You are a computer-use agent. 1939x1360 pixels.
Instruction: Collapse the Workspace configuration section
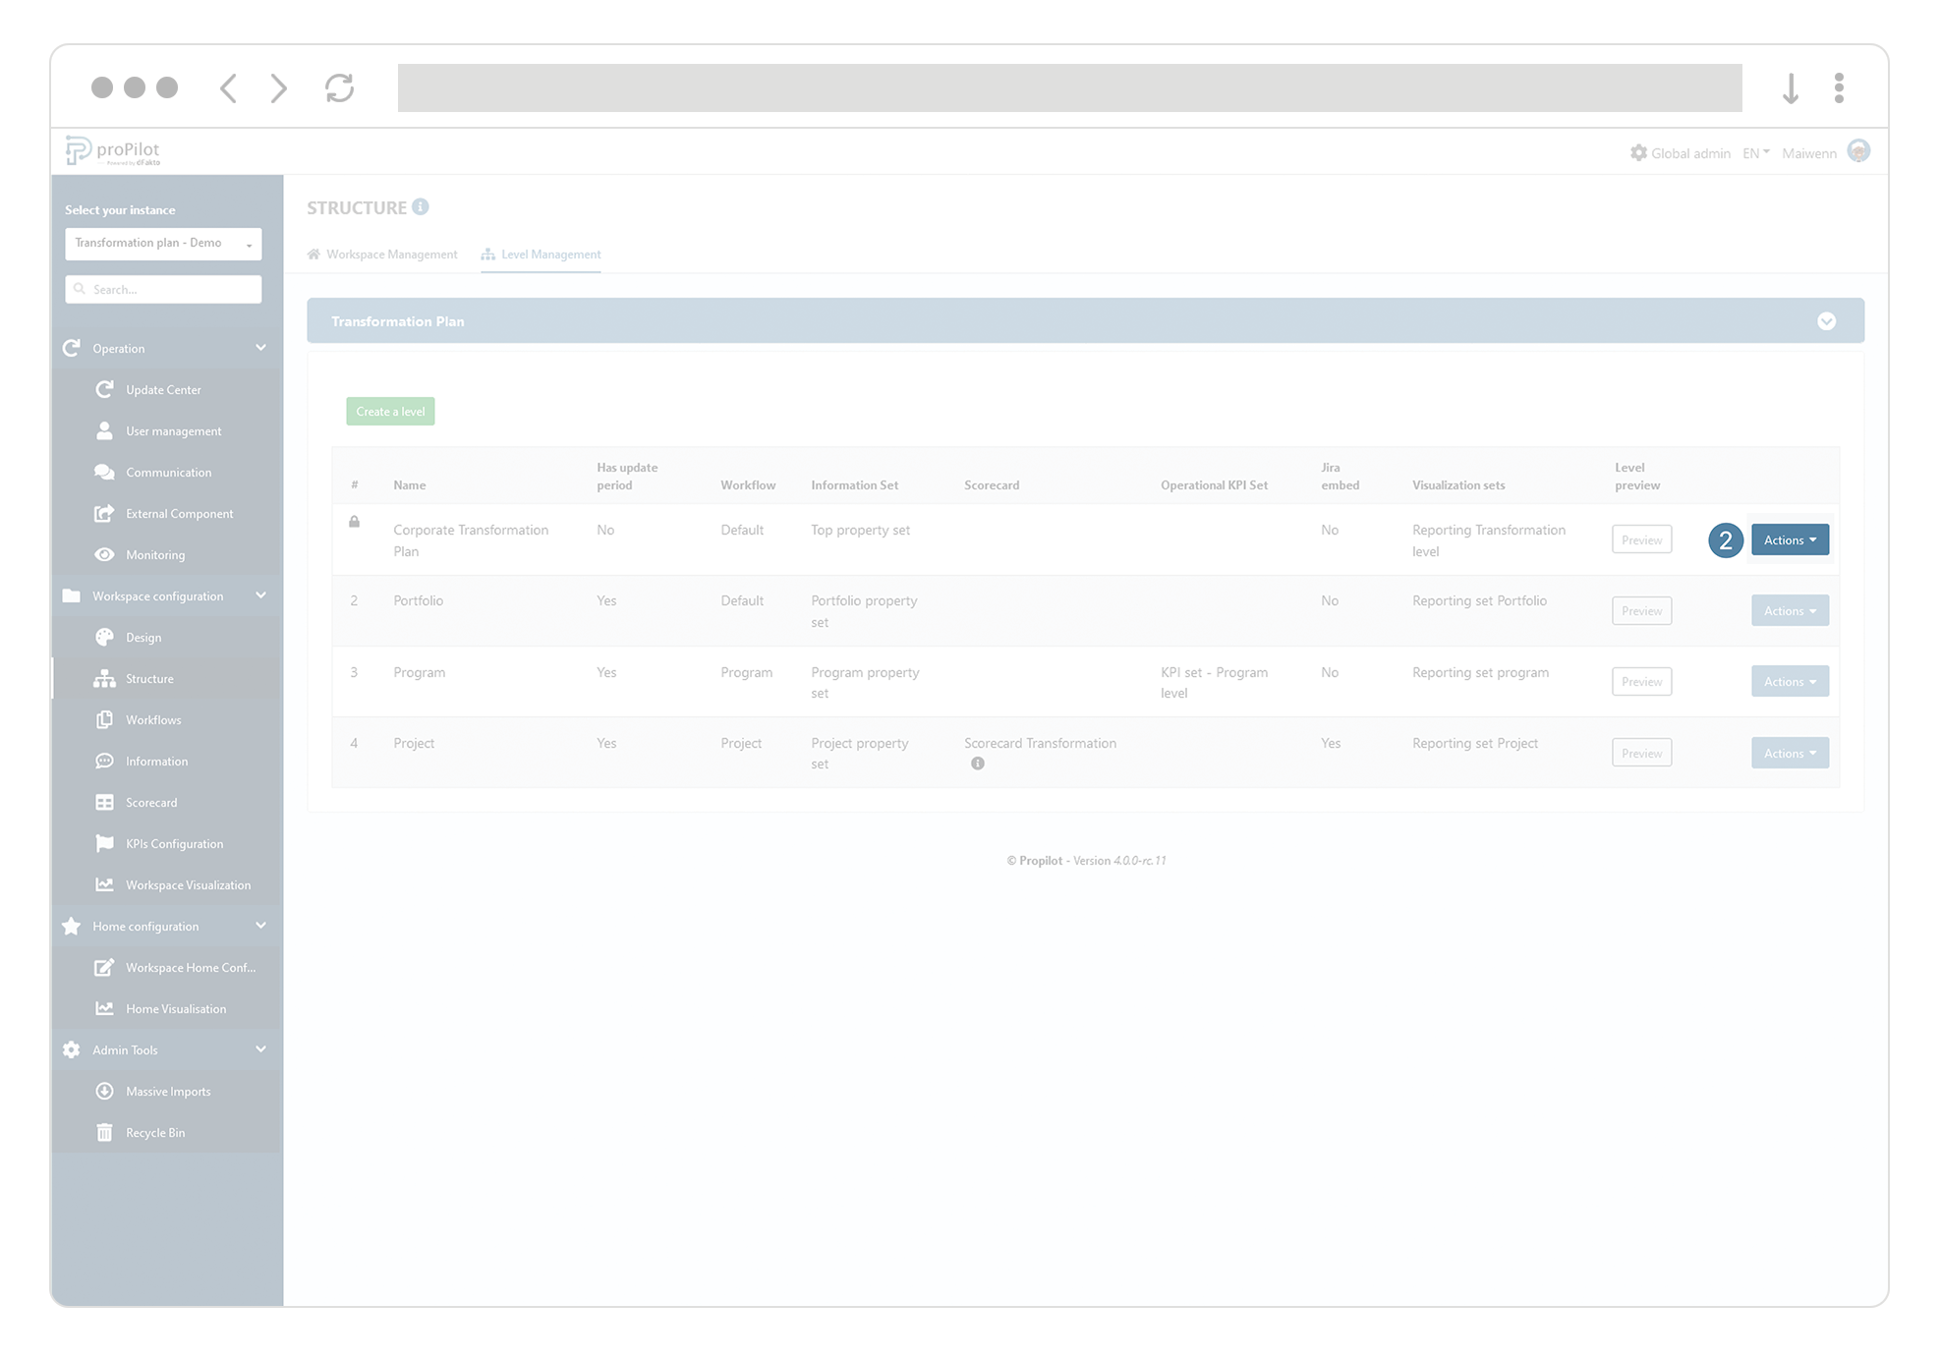[x=260, y=595]
